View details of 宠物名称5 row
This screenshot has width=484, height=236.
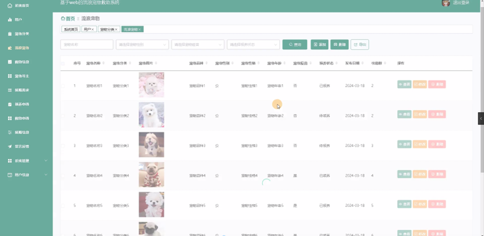pos(405,204)
